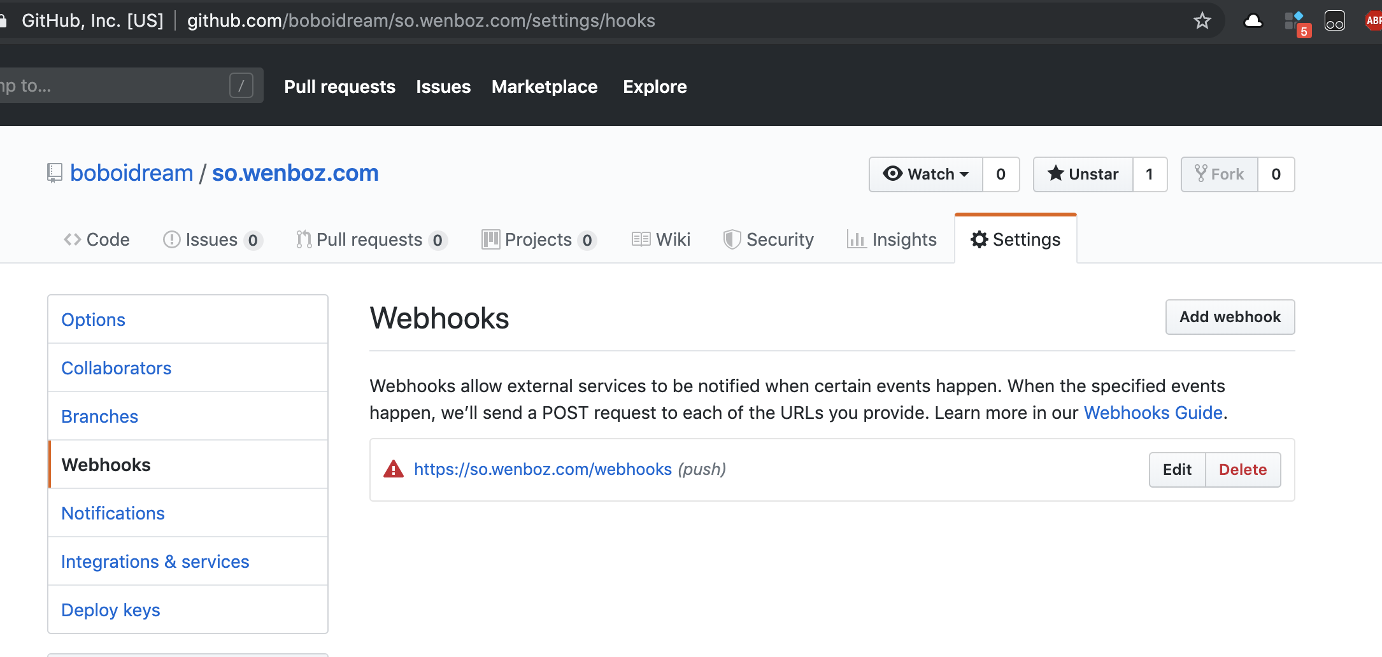Select the Settings tab
The image size is (1382, 657).
point(1016,239)
